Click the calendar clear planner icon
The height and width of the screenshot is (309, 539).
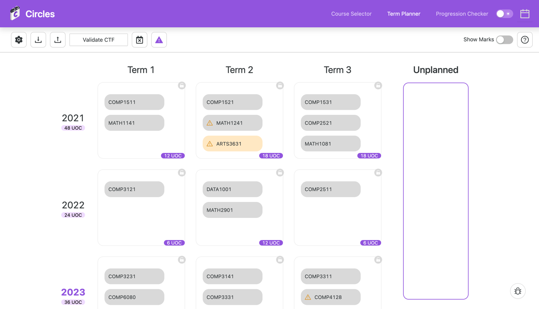[140, 40]
